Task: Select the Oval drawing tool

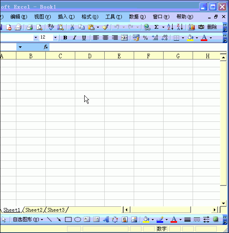Action: click(78, 219)
